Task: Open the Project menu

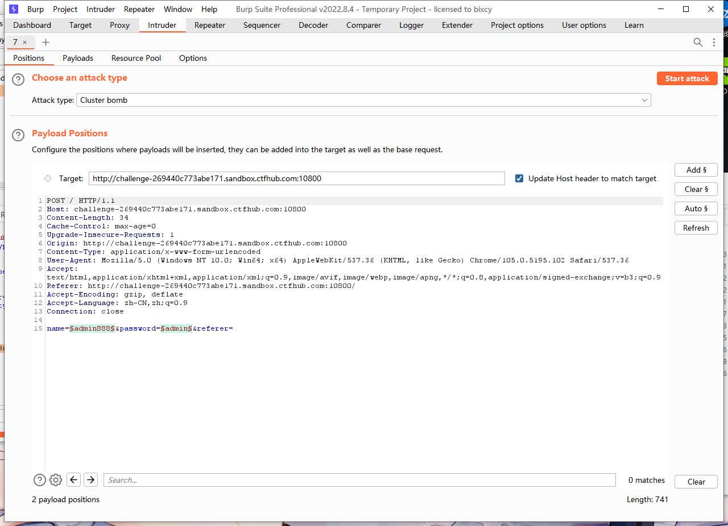Action: coord(65,9)
